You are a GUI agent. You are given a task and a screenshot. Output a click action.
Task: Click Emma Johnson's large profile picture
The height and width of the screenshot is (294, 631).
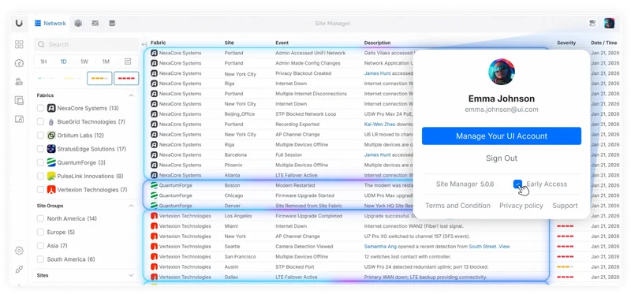(502, 72)
